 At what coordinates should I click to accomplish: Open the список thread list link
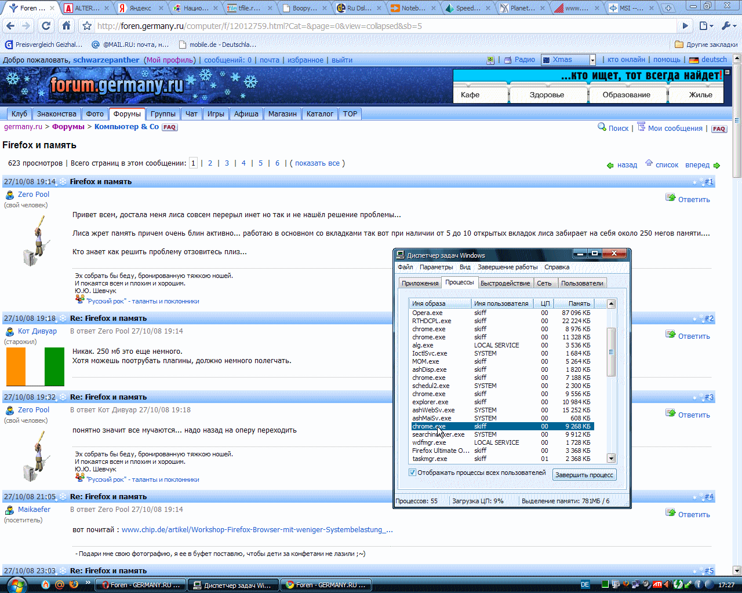point(661,164)
